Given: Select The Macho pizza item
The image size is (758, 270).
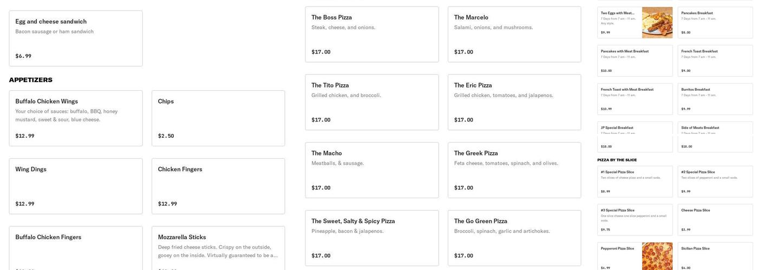Looking at the screenshot, I should click(x=372, y=170).
